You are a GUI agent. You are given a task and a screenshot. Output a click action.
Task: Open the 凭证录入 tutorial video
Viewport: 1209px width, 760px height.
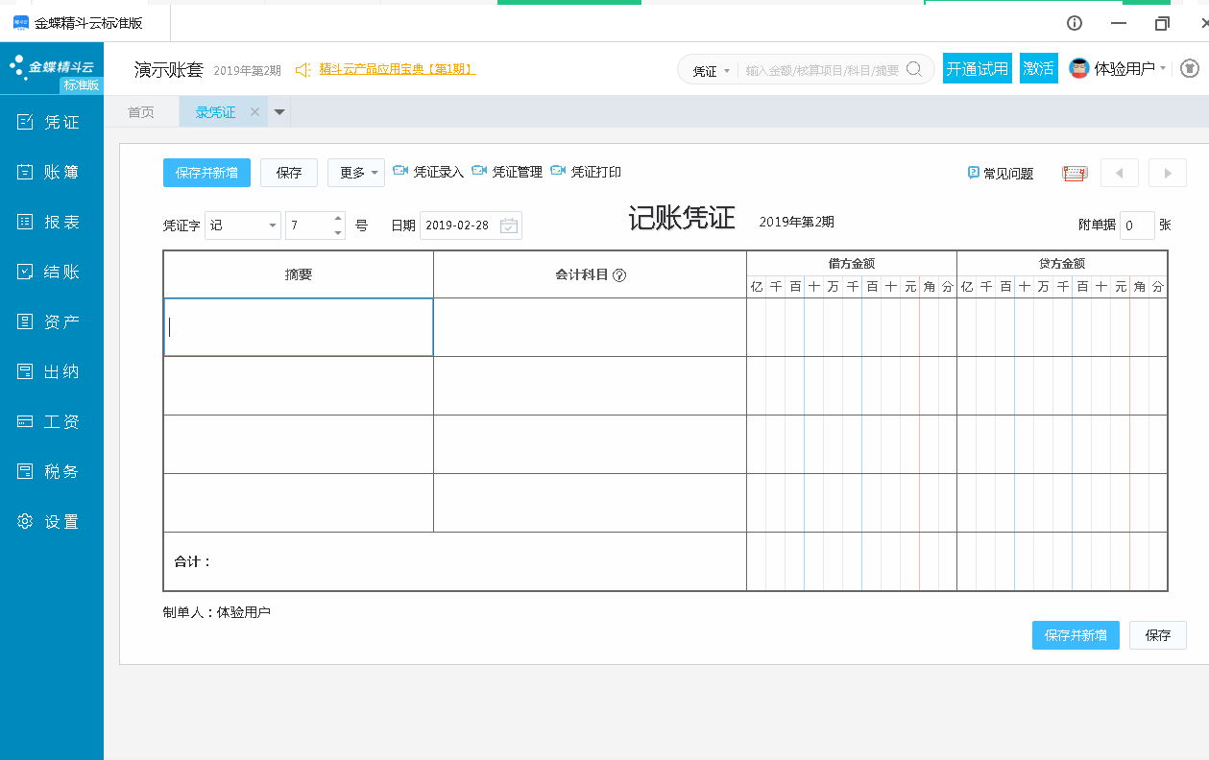pos(429,173)
